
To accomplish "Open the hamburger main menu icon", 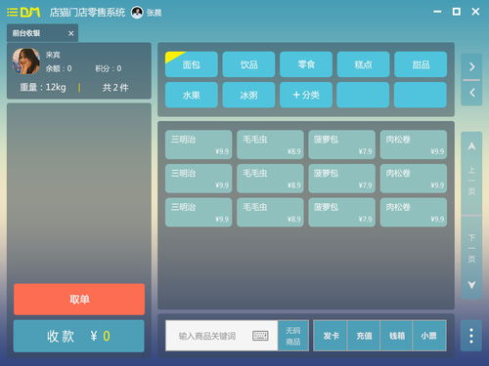I will tap(12, 13).
